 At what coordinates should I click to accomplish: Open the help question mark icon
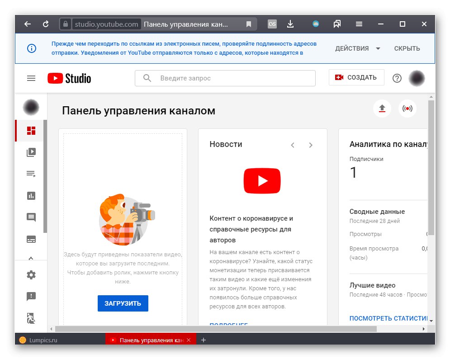[x=397, y=78]
